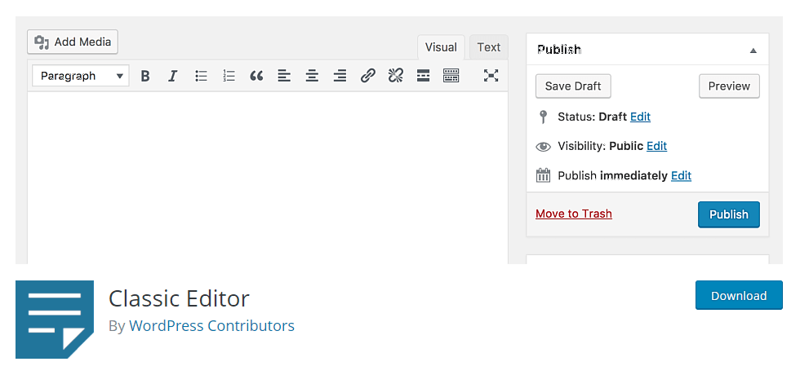Viewport: 800px width, 375px height.
Task: Align text right
Action: (x=340, y=76)
